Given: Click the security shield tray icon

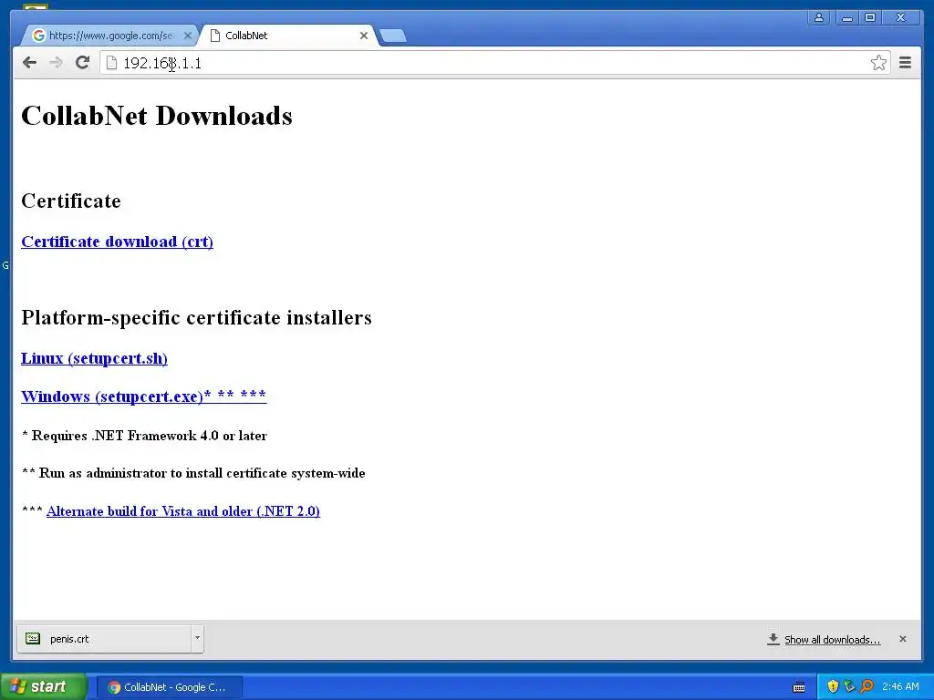Looking at the screenshot, I should (833, 687).
